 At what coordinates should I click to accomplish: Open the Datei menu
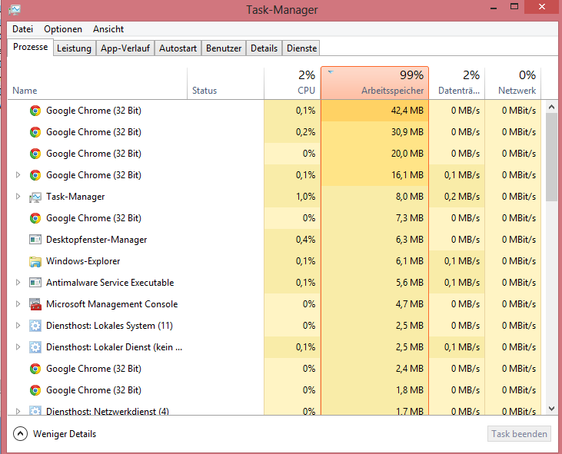(22, 29)
